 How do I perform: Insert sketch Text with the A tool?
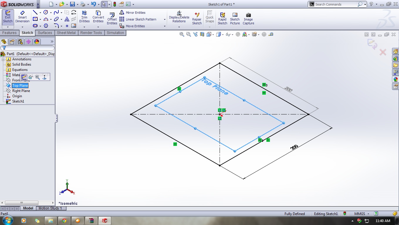[67, 19]
